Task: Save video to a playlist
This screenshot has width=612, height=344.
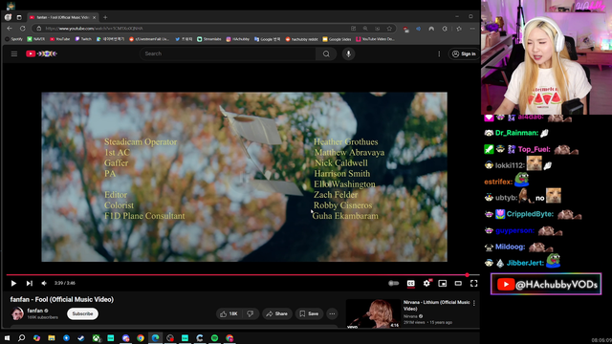Action: click(x=309, y=313)
